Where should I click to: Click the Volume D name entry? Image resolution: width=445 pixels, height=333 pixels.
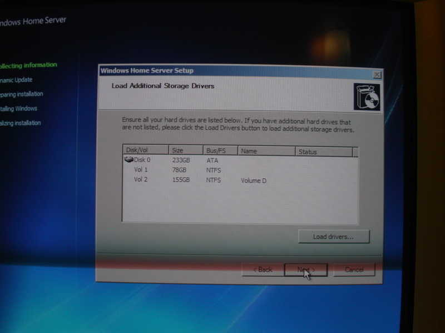254,181
